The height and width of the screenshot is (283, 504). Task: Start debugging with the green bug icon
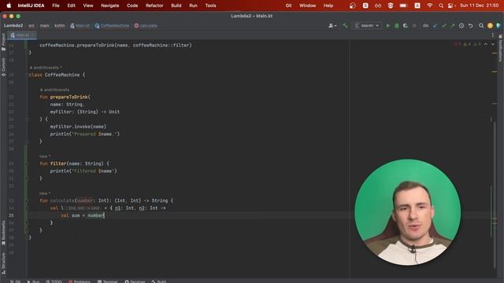(x=397, y=26)
